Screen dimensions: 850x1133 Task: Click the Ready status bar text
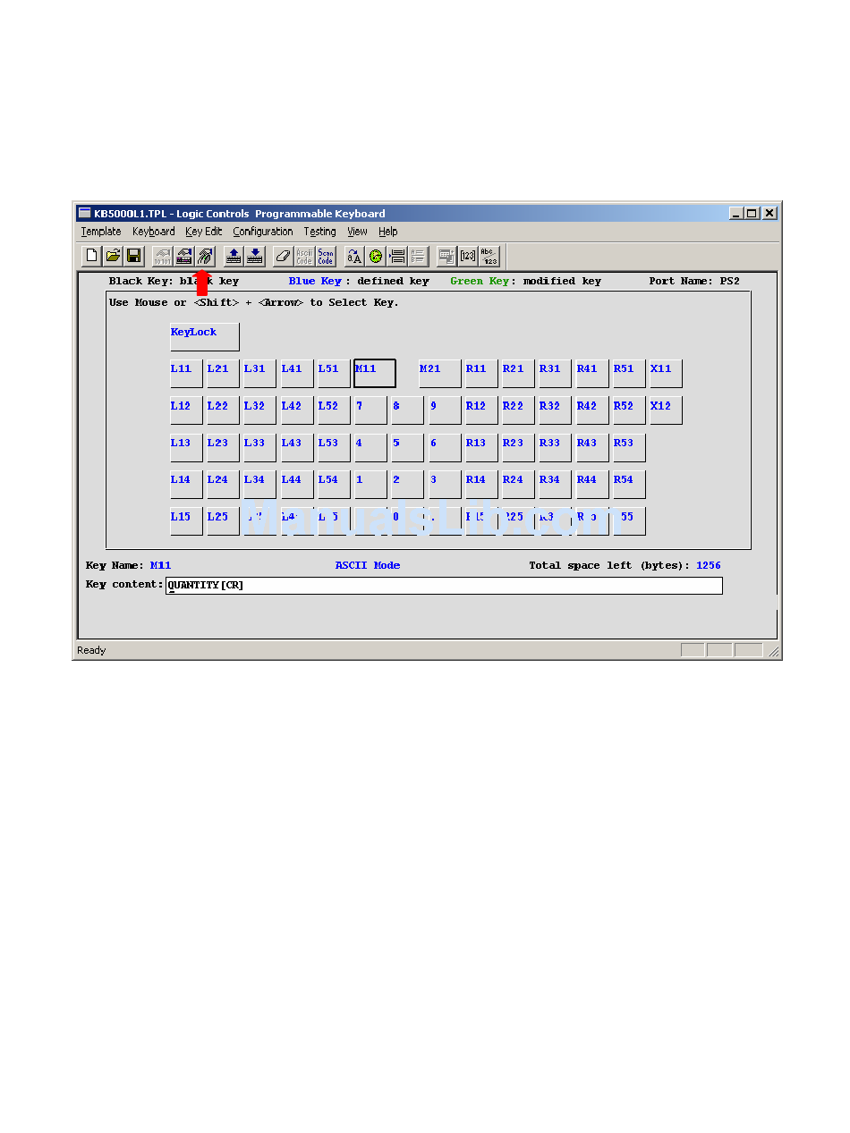pyautogui.click(x=91, y=651)
